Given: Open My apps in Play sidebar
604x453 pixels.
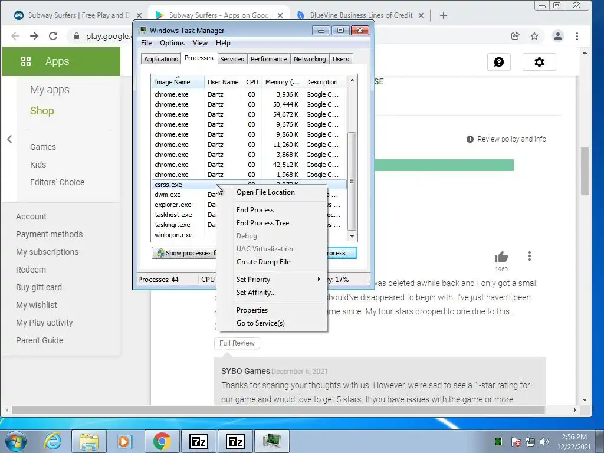Looking at the screenshot, I should coord(50,90).
